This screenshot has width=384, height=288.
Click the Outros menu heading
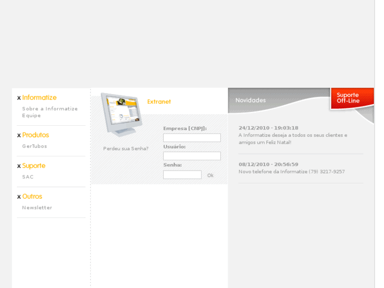(x=32, y=197)
